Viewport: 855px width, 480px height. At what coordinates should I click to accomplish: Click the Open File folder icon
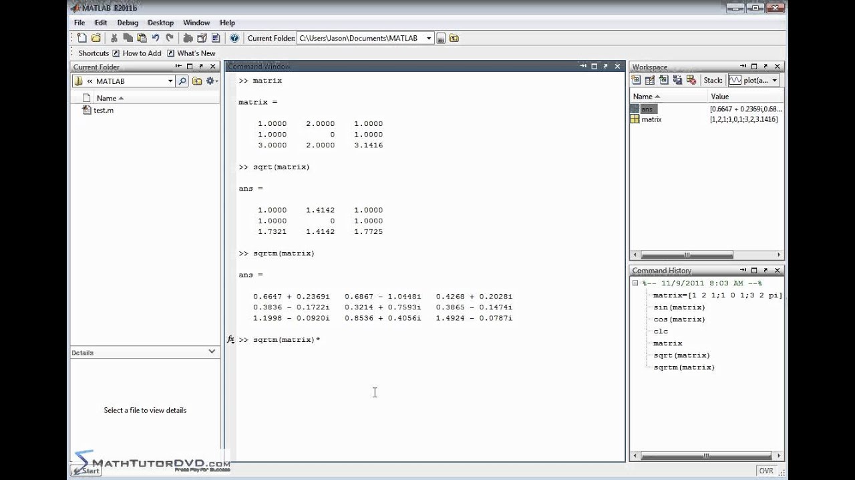[96, 38]
